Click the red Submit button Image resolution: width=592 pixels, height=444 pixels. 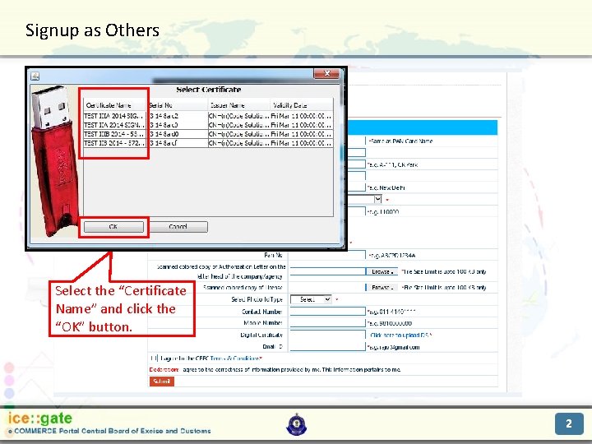click(x=162, y=382)
